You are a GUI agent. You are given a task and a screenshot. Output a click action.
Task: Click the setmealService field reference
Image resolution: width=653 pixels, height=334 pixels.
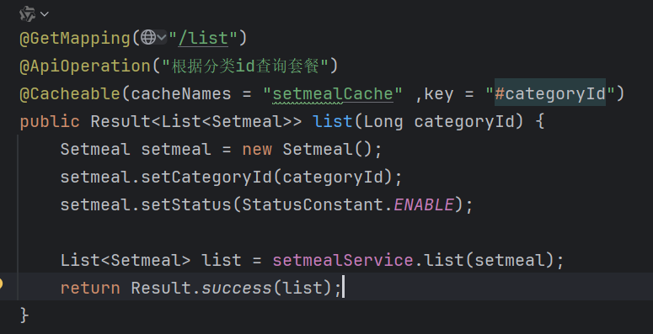343,260
